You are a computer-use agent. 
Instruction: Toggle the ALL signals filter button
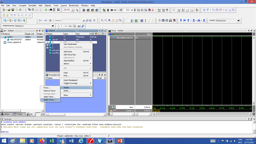click(x=79, y=26)
